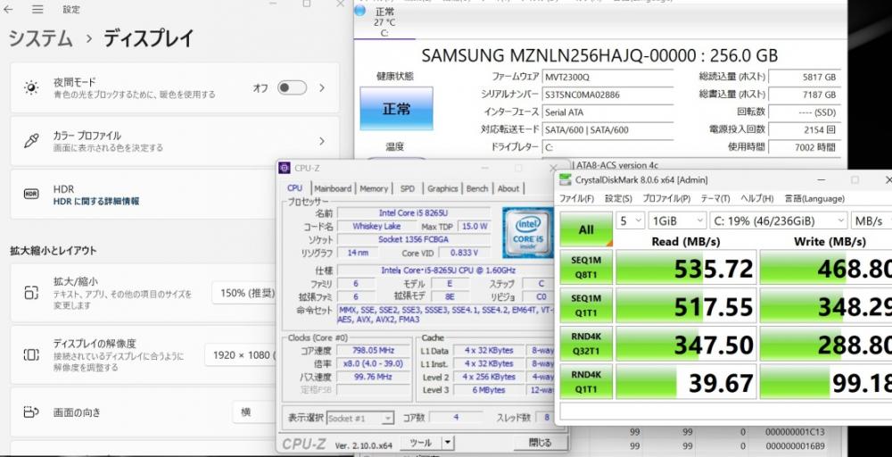892x457 pixels.
Task: Open CrystalDiskMark 設定(S) menu
Action: [618, 199]
